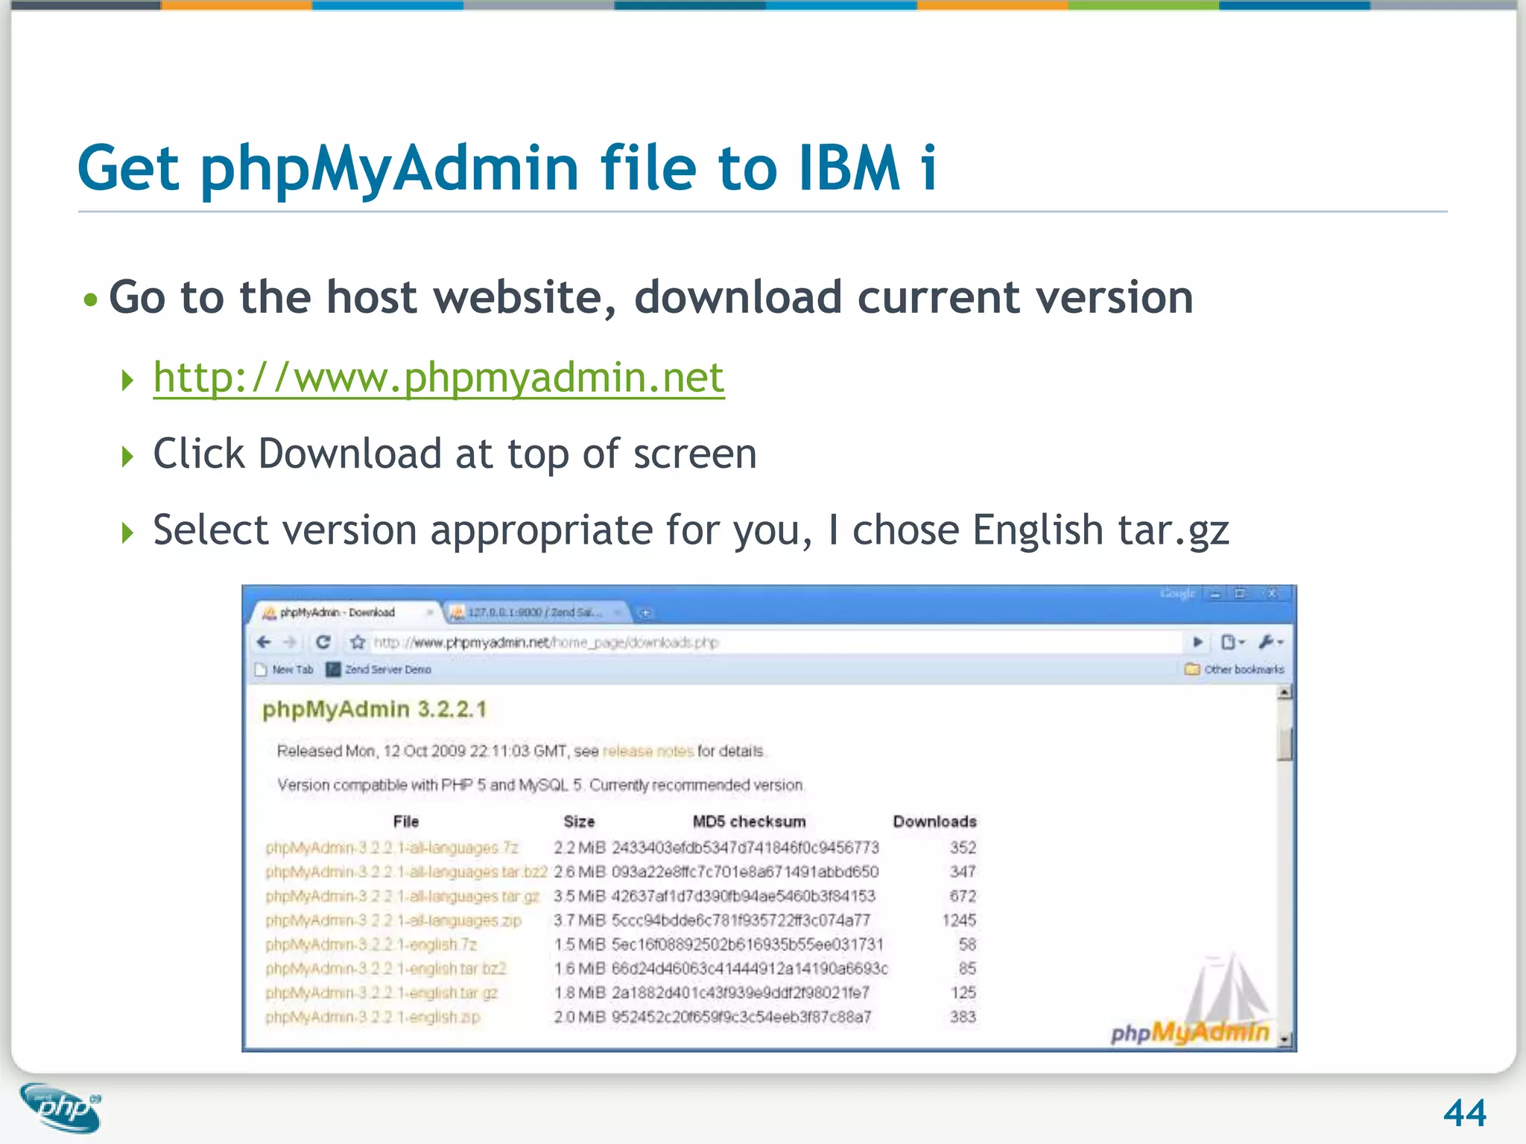Click the Google label in browser title bar
Screen dimensions: 1526x1144
1177,594
